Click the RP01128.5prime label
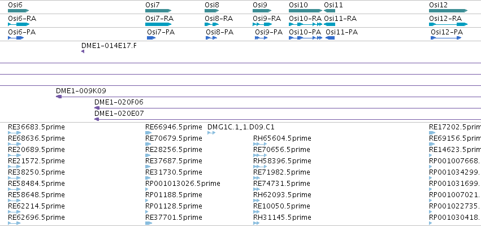 (174, 206)
